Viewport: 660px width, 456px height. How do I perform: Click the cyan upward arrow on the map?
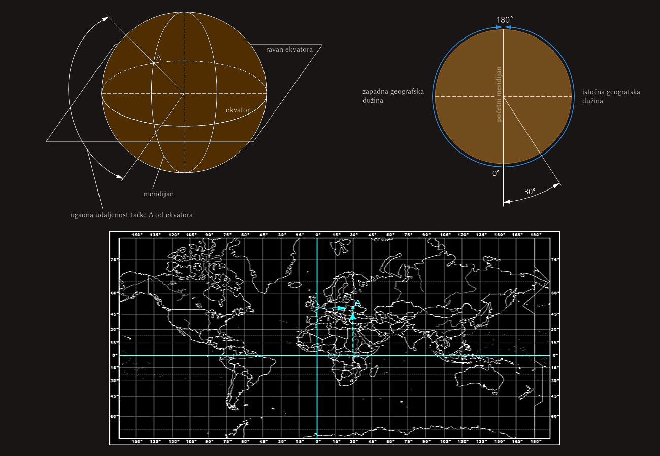(353, 316)
